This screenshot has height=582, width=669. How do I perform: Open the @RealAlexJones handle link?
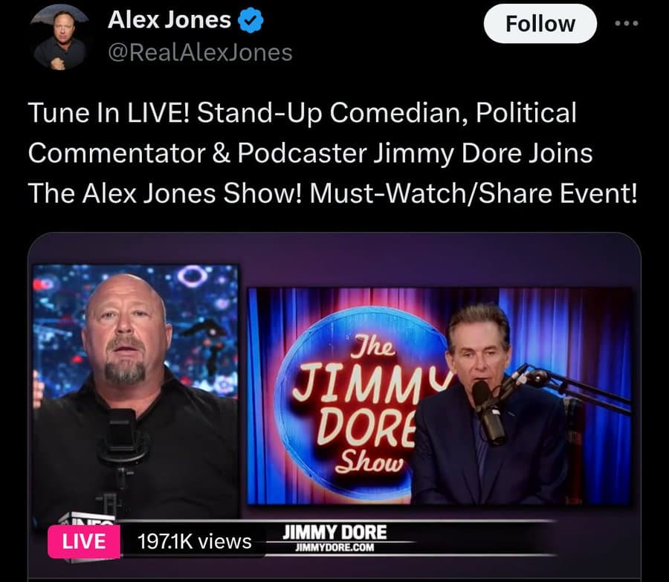[x=200, y=53]
